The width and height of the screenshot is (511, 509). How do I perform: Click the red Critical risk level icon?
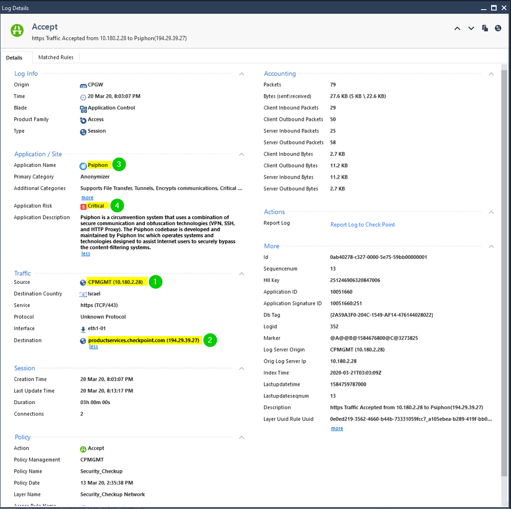pos(83,207)
